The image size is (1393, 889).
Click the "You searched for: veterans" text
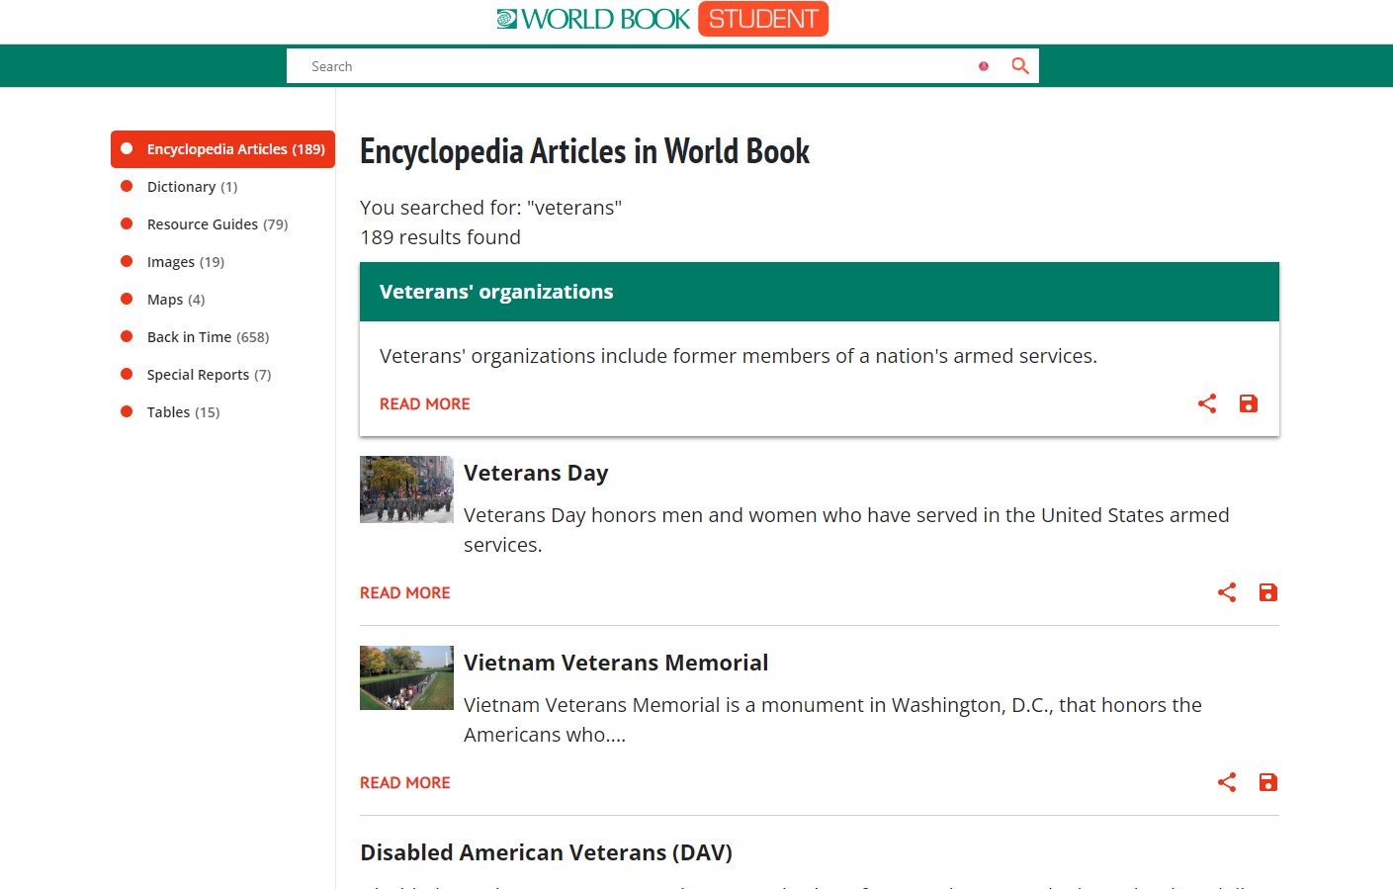tap(490, 208)
